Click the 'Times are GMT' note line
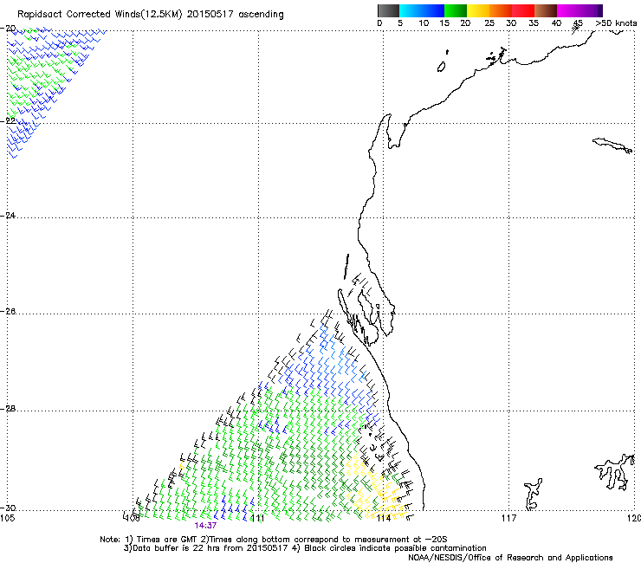 [274, 540]
